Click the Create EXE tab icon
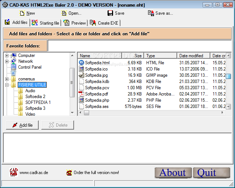The image size is (235, 188). tap(93, 23)
